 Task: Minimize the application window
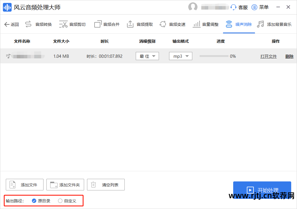(278, 7)
